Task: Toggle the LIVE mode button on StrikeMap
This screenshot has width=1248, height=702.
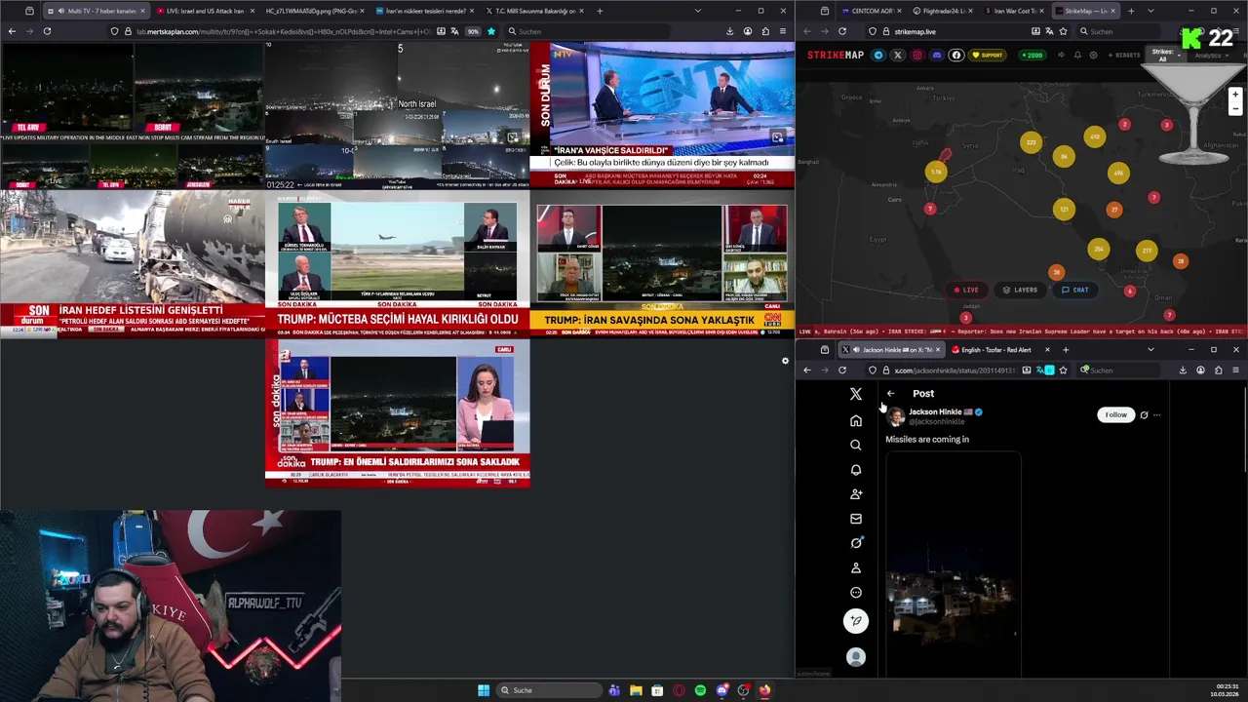Action: point(966,290)
